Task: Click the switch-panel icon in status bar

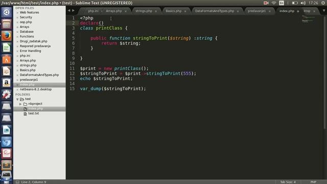Action: point(17,182)
